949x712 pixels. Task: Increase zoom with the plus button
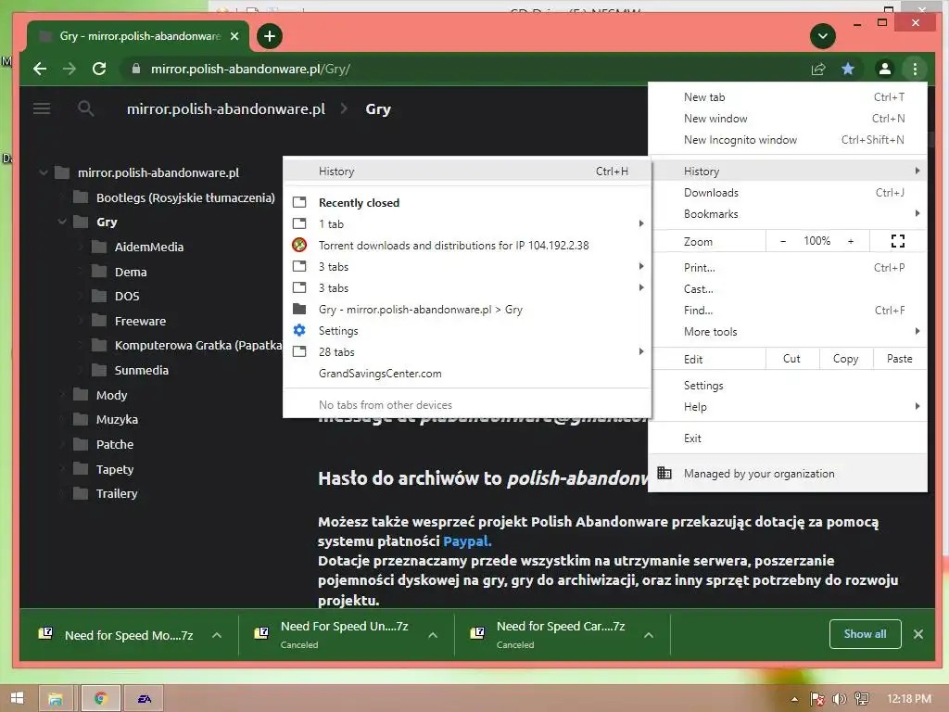click(x=851, y=241)
